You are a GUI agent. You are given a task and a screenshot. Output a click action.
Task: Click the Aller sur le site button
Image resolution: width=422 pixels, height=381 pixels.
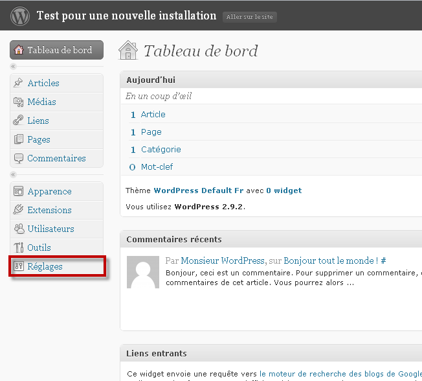[249, 17]
